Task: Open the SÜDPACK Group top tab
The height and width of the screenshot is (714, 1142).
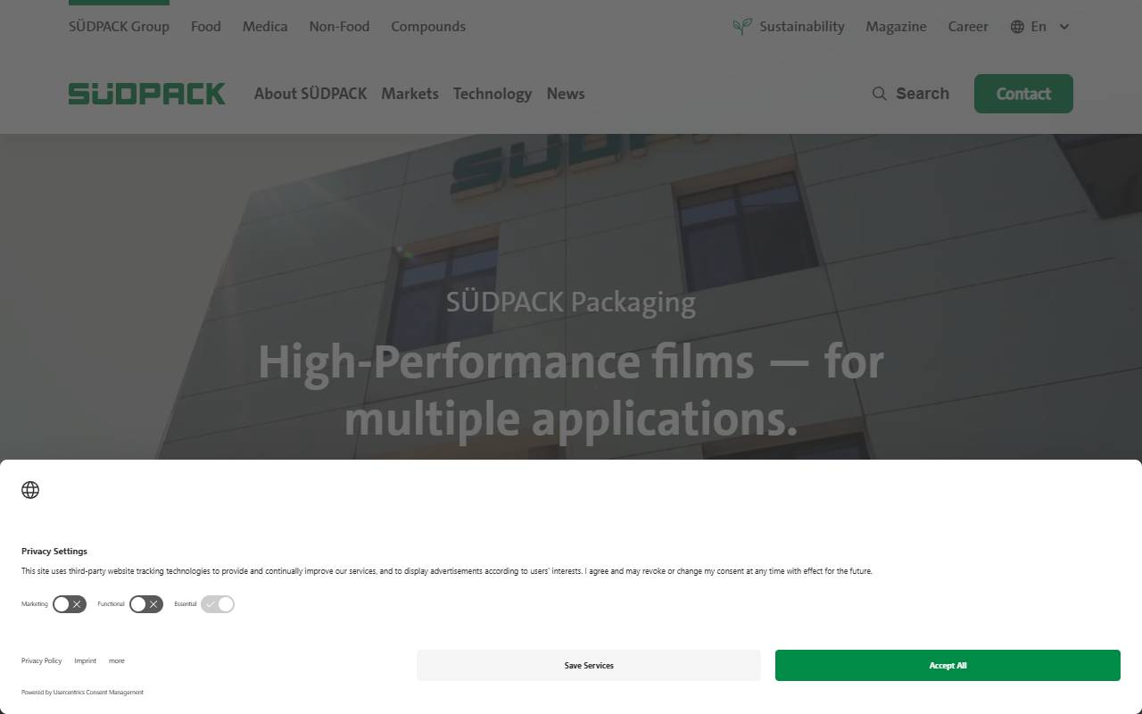Action: pyautogui.click(x=119, y=27)
